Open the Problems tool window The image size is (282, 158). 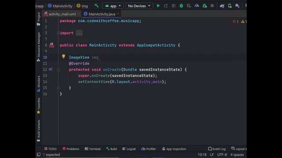tap(71, 149)
